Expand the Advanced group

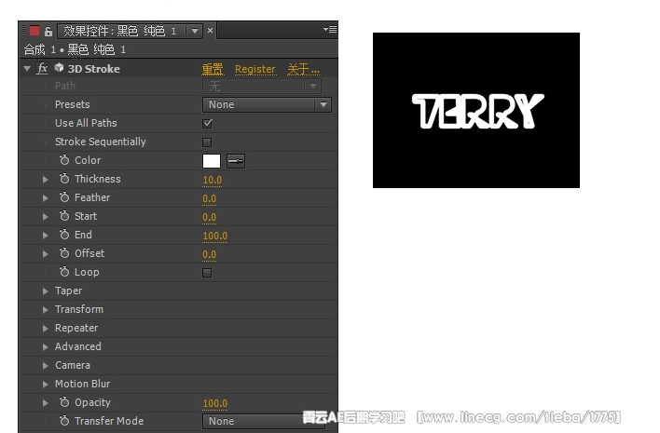point(46,347)
